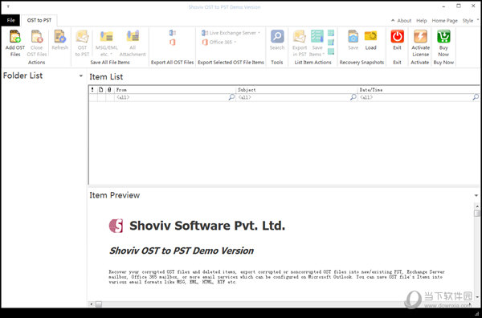Click bottom small list icon in List Item Actions

[331, 51]
